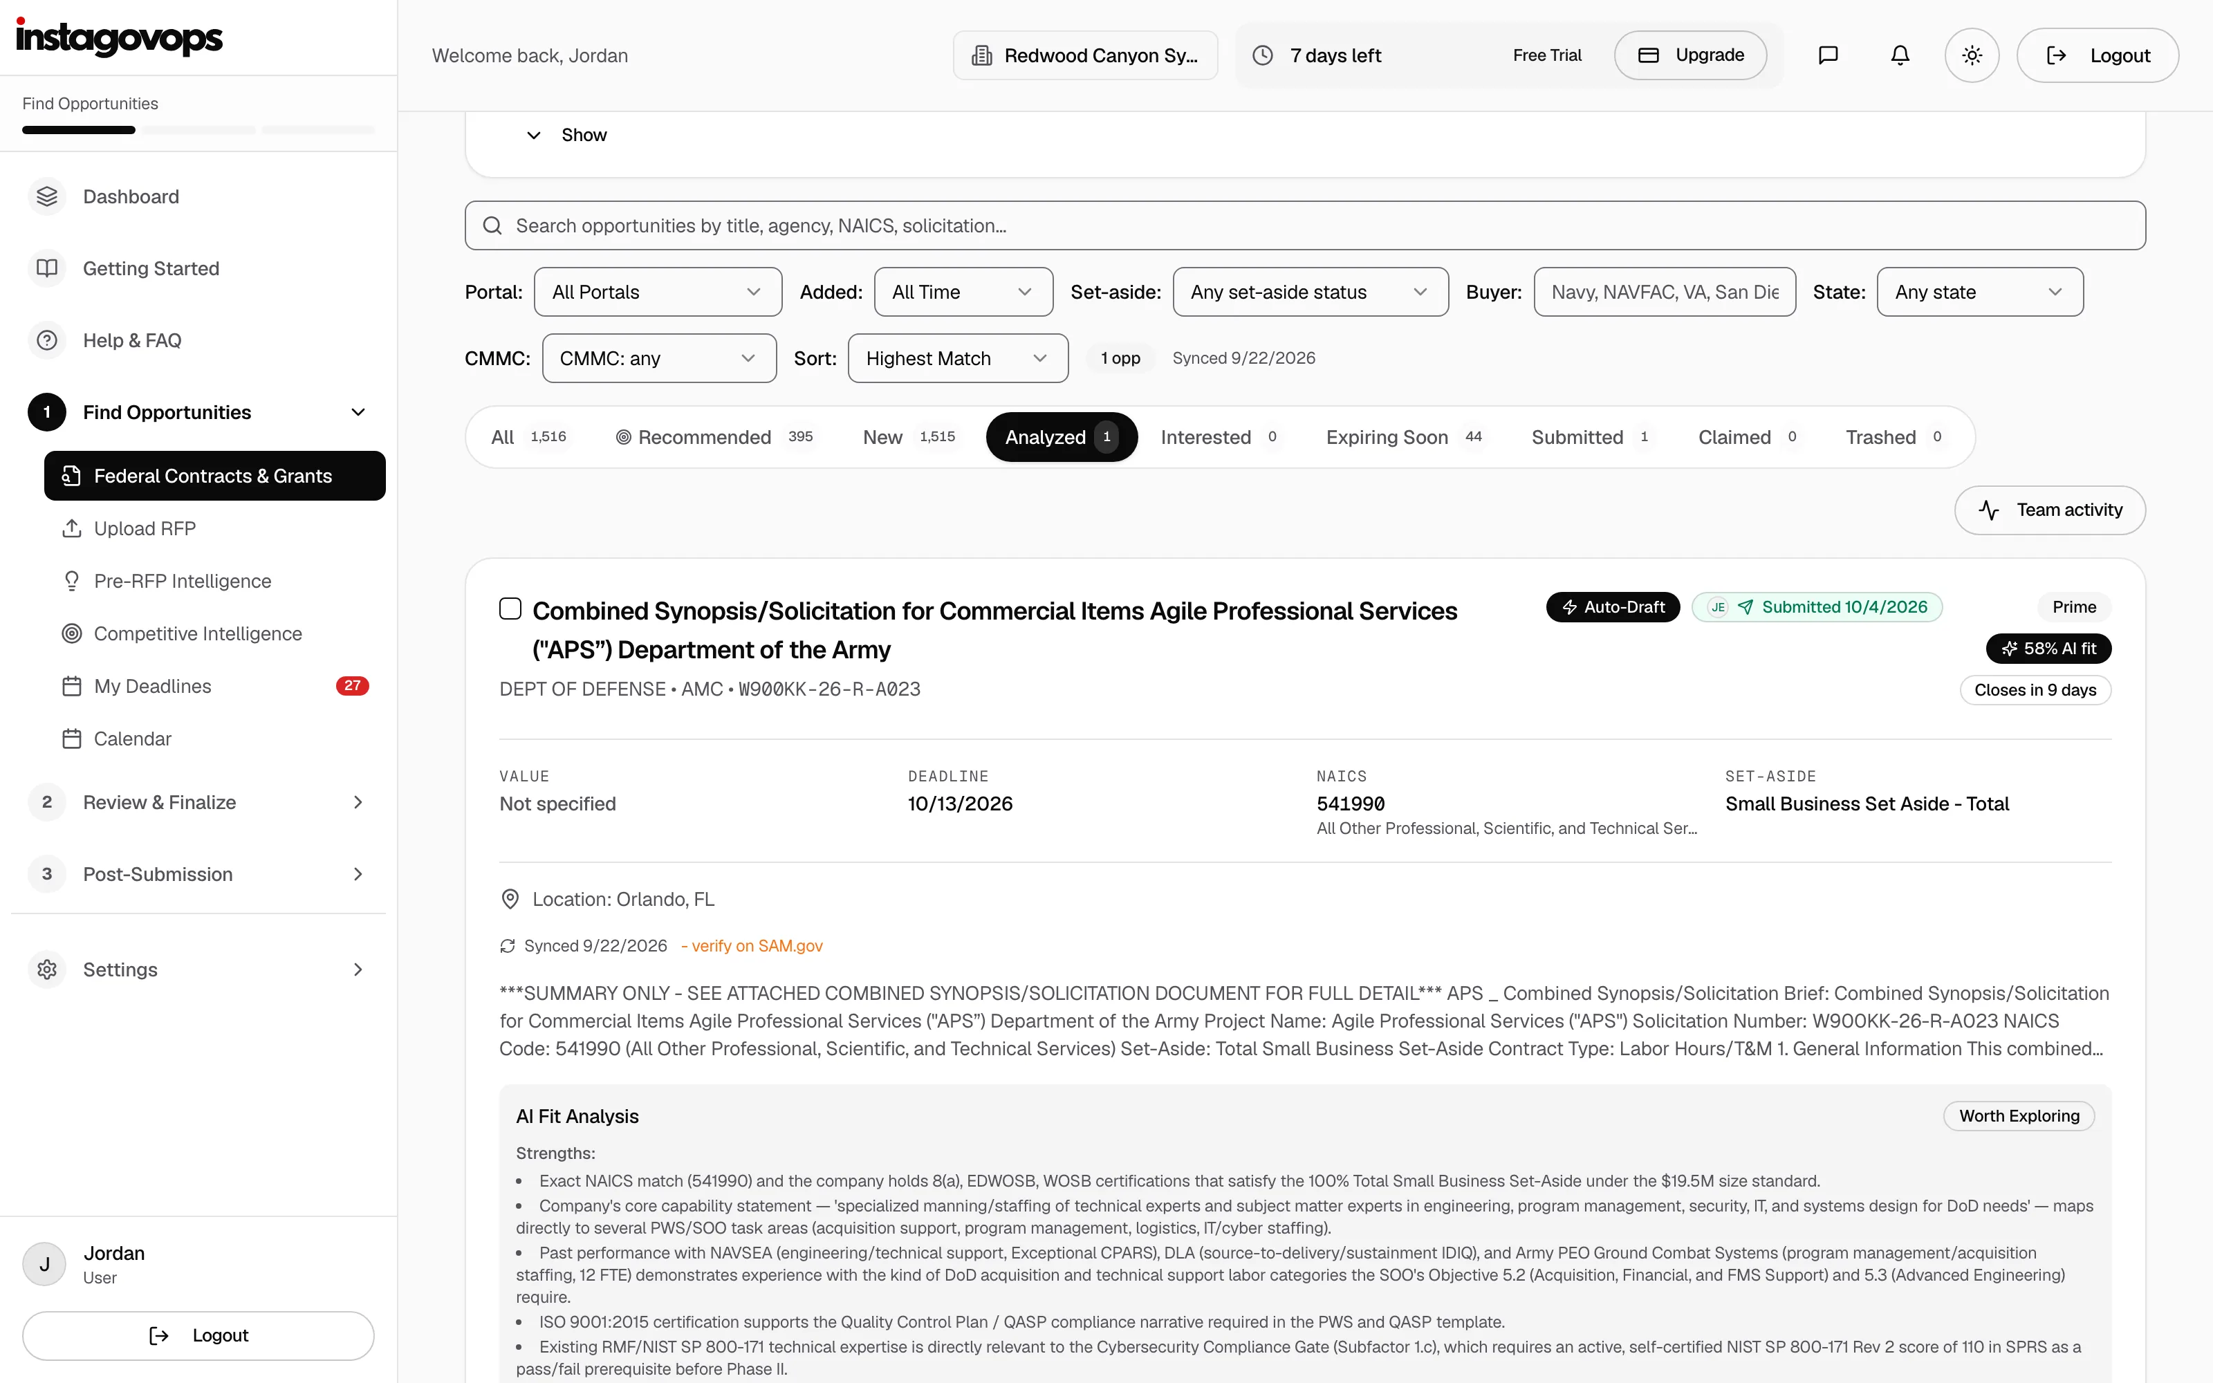Click the Dashboard layers icon
This screenshot has height=1383, width=2213.
(46, 196)
